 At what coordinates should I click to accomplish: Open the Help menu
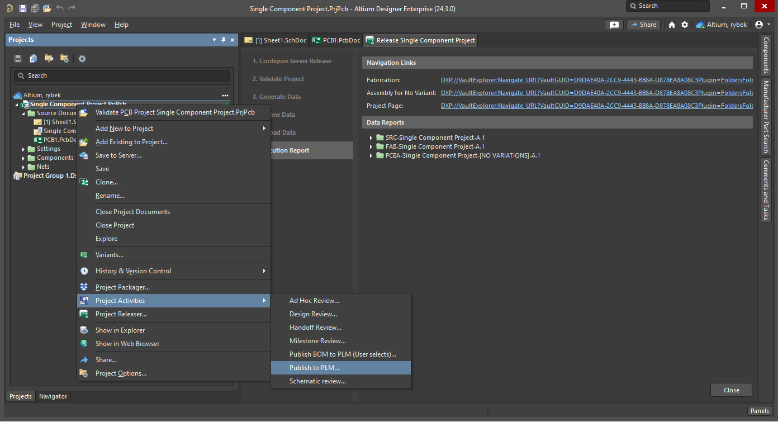click(x=121, y=25)
